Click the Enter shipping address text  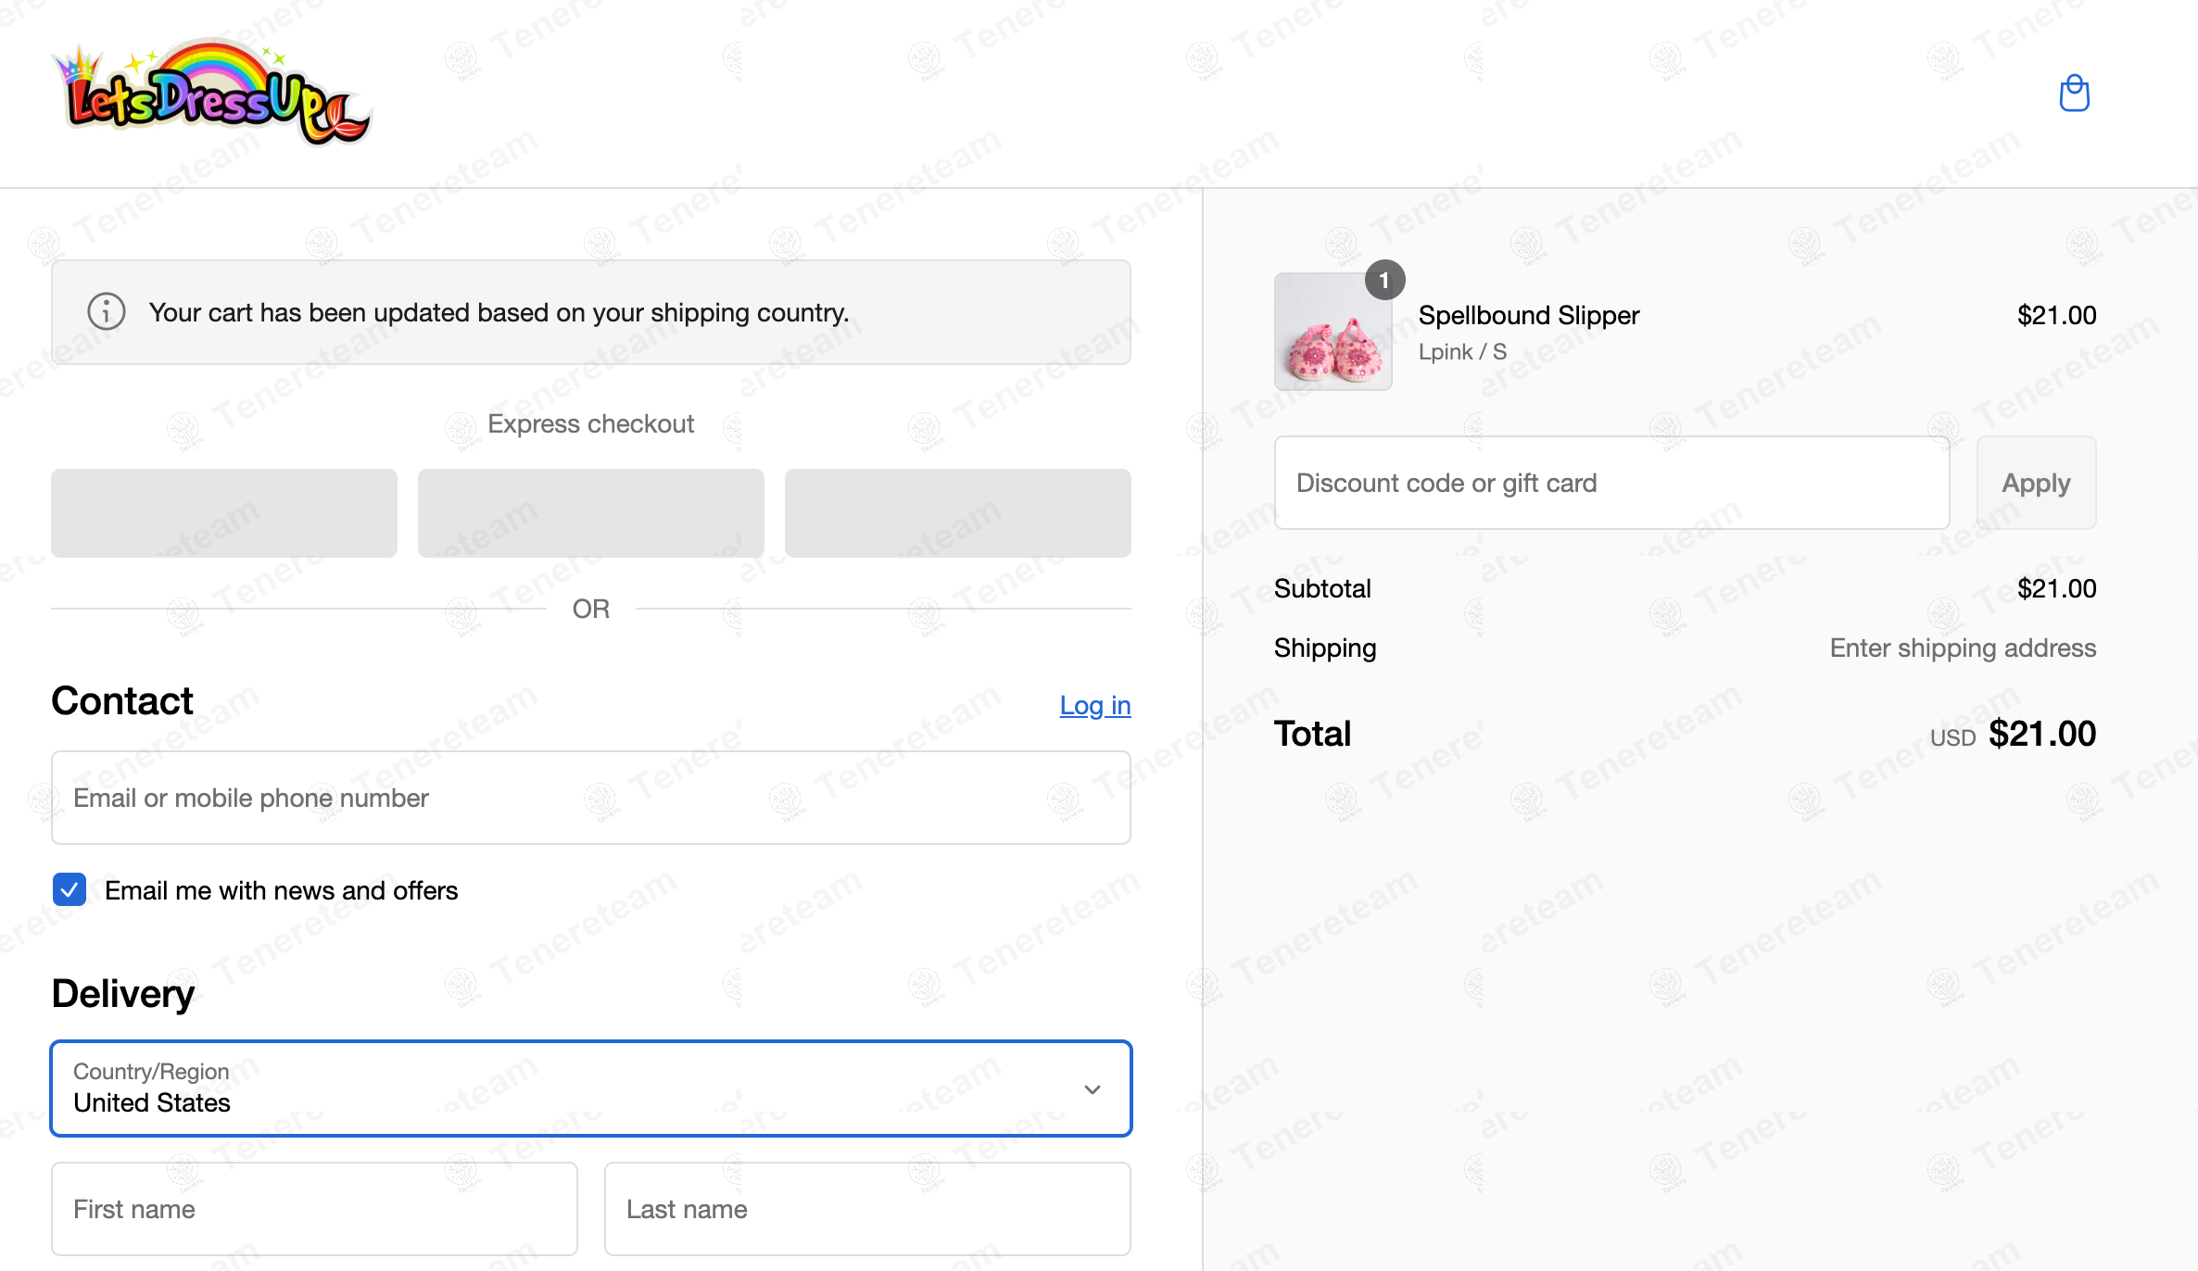coord(1963,648)
